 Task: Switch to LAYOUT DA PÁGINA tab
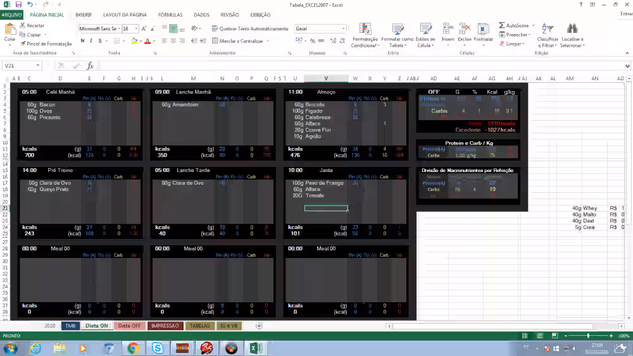[125, 15]
